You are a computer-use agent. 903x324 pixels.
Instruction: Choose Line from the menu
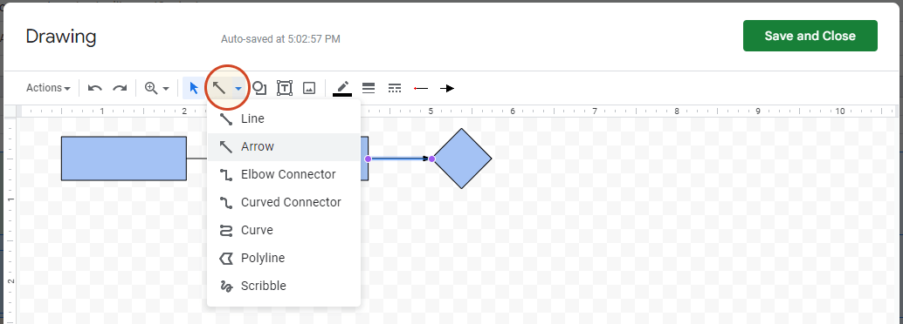tap(284, 119)
